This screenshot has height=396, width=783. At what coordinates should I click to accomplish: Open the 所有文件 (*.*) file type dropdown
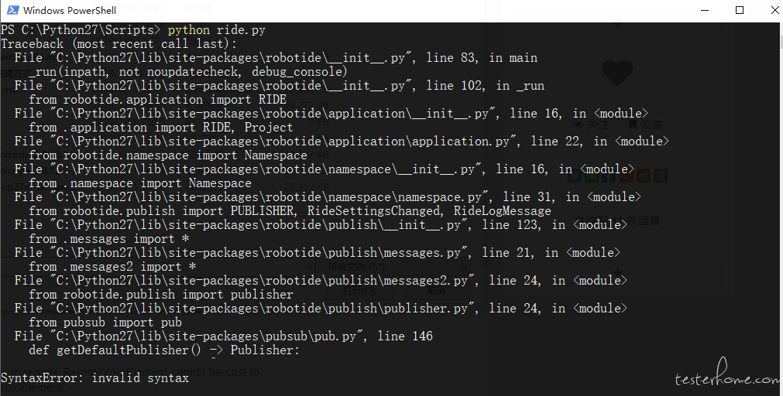tap(397, 267)
